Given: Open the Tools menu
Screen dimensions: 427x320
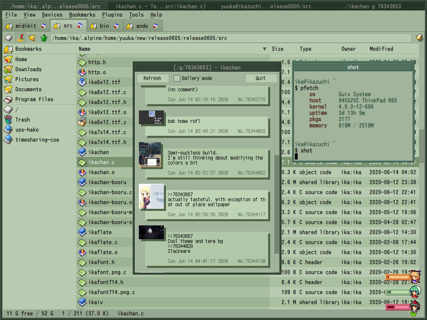Looking at the screenshot, I should [x=136, y=15].
